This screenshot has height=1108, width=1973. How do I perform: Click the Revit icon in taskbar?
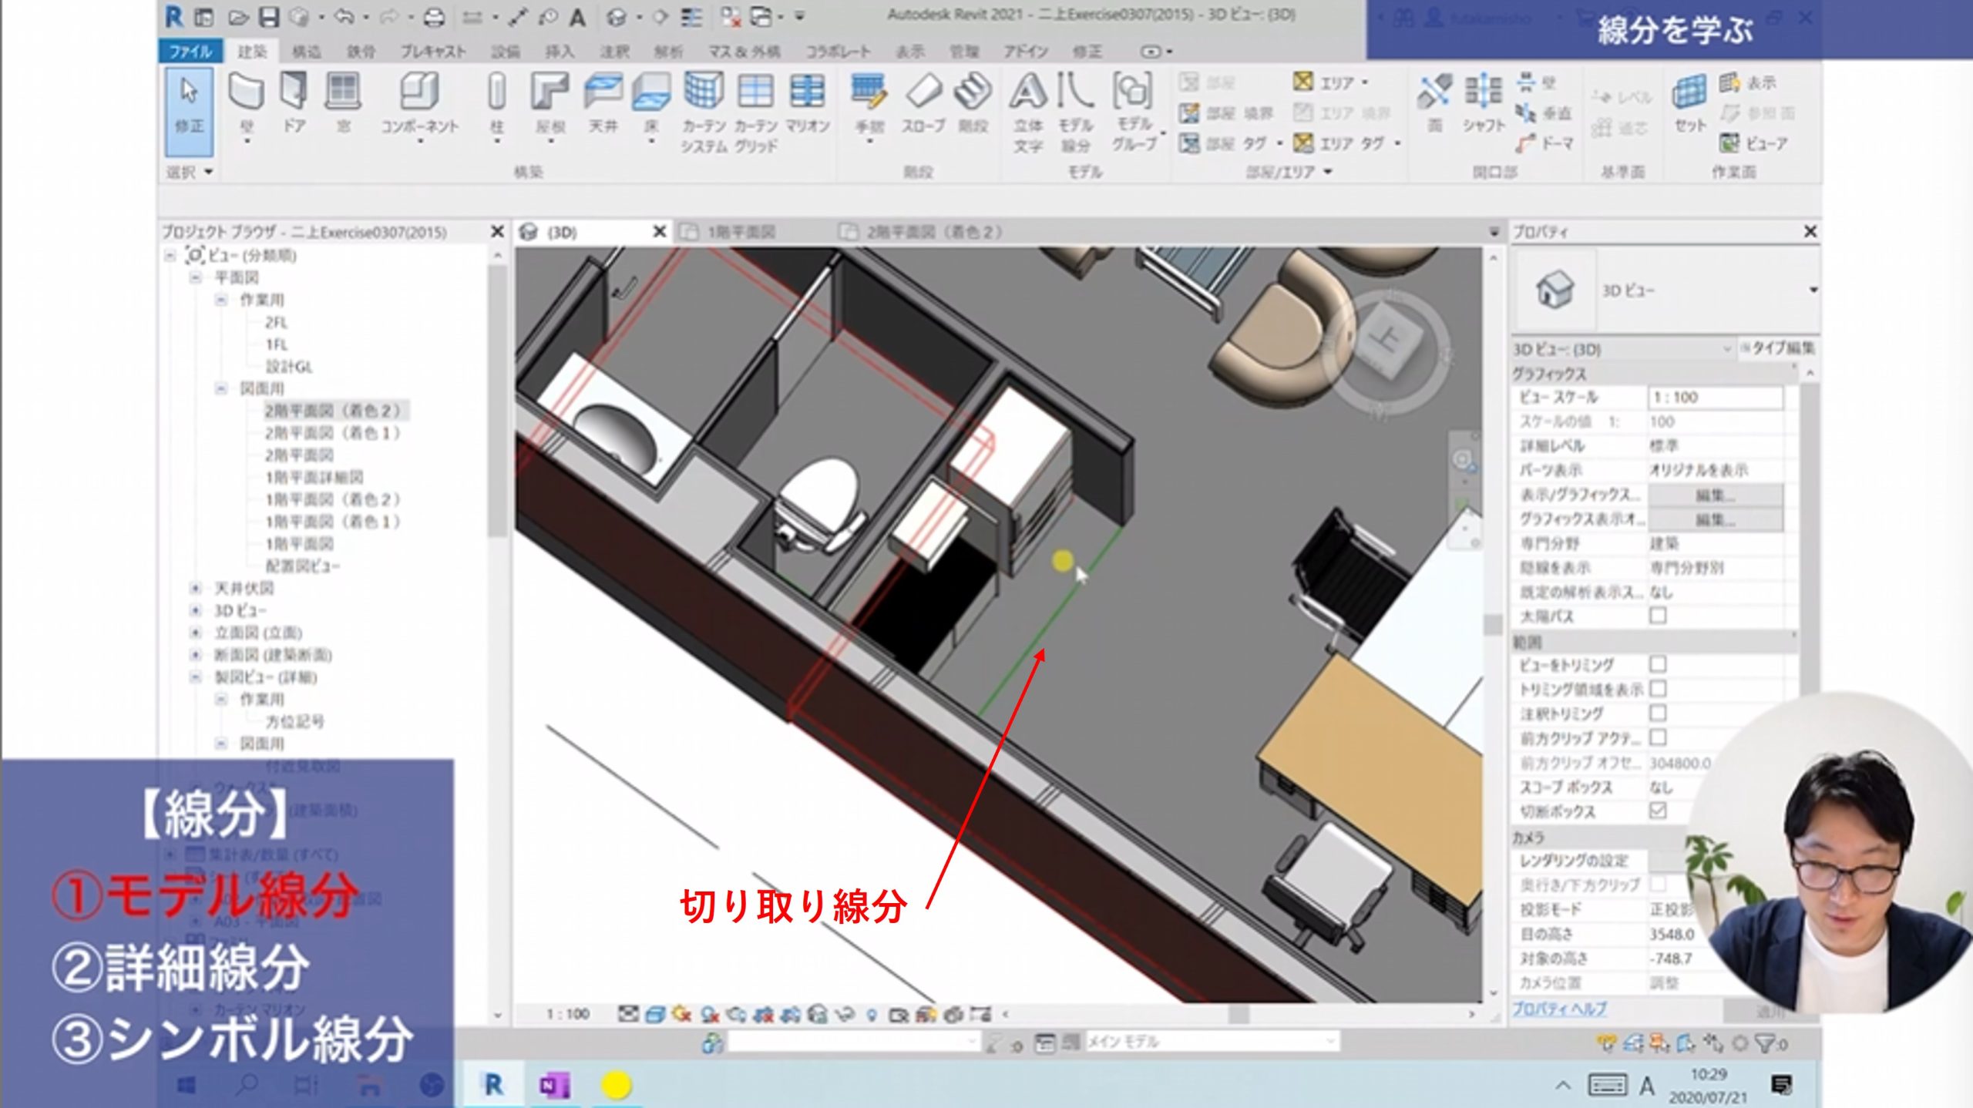[493, 1086]
